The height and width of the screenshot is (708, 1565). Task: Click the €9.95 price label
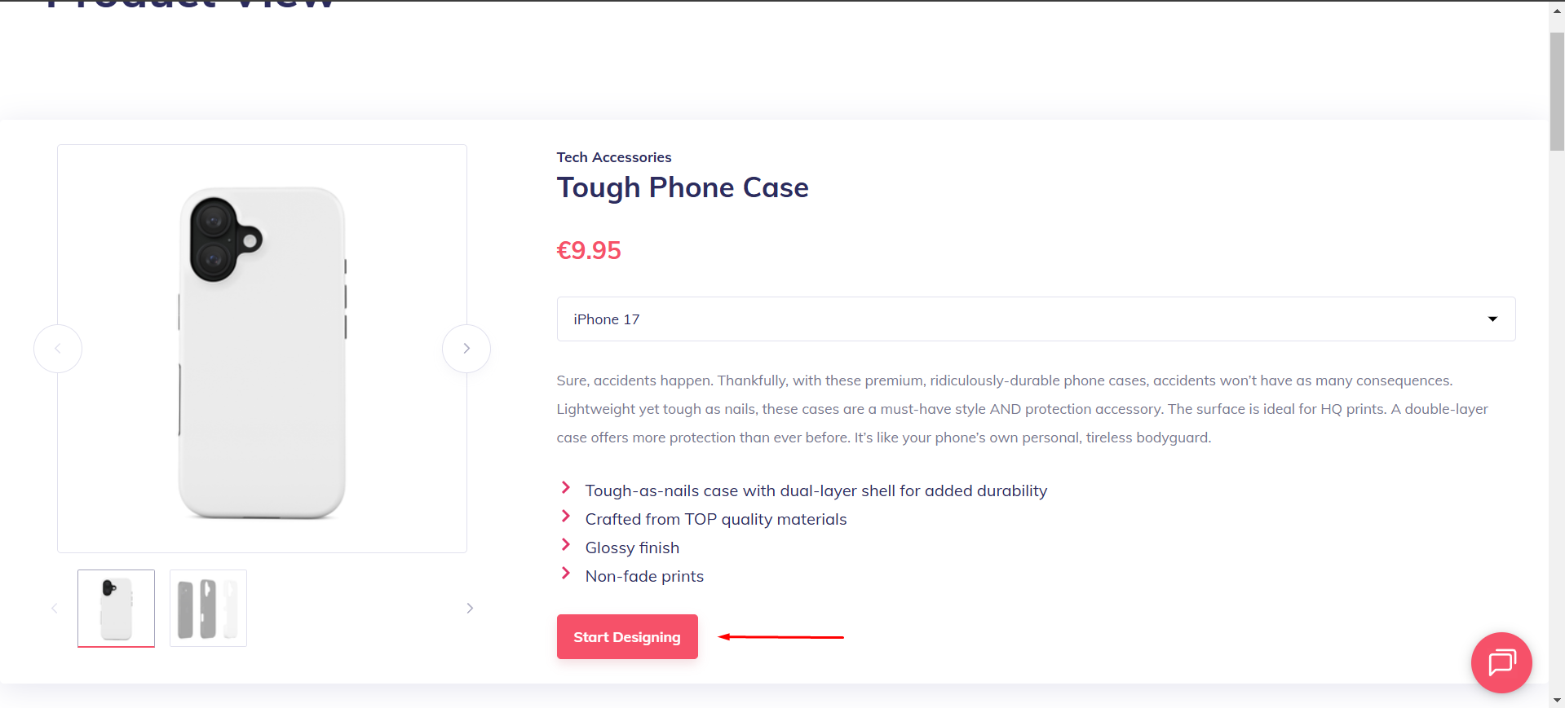[x=589, y=250]
